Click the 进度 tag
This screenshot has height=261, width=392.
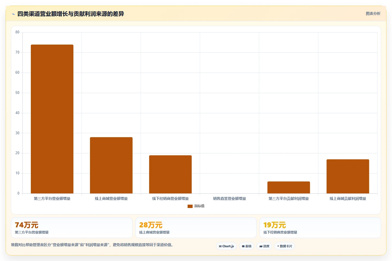pos(264,246)
